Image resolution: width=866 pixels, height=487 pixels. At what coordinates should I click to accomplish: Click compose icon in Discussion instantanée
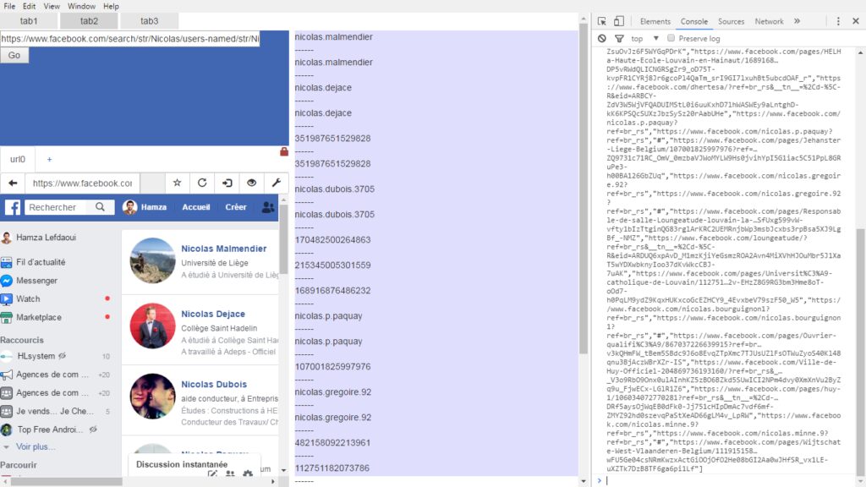(x=212, y=473)
